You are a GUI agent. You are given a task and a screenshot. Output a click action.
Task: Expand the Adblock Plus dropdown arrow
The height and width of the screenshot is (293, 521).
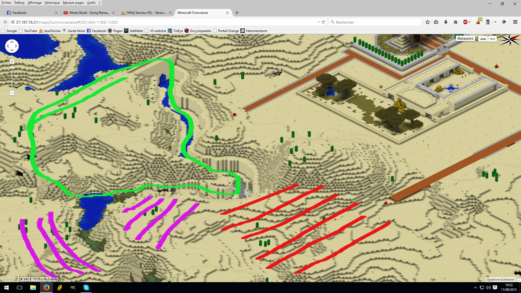coord(470,22)
